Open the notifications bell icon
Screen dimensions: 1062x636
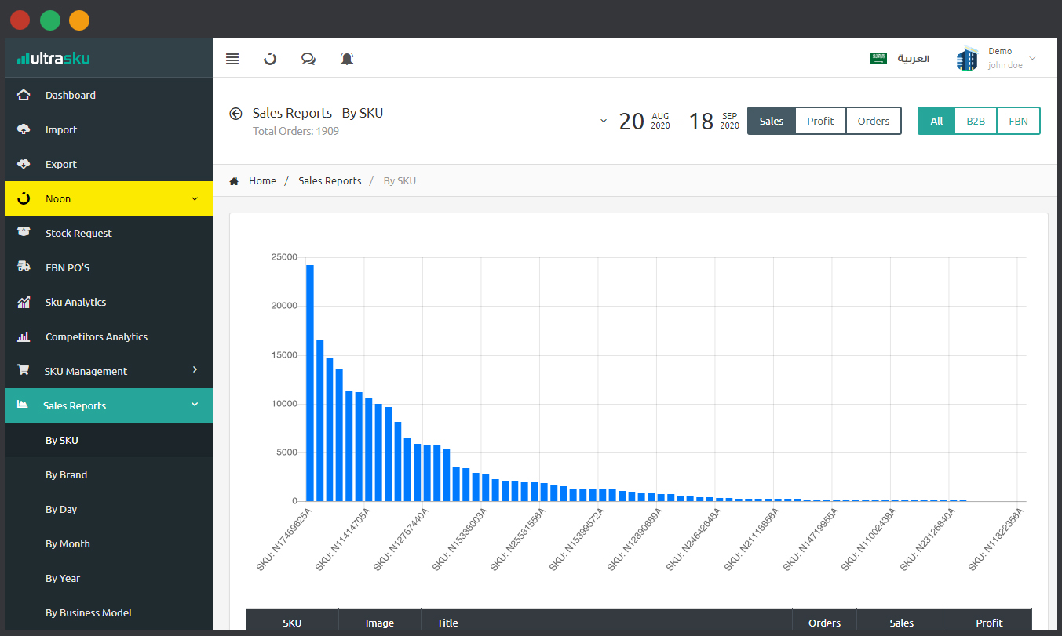coord(347,59)
